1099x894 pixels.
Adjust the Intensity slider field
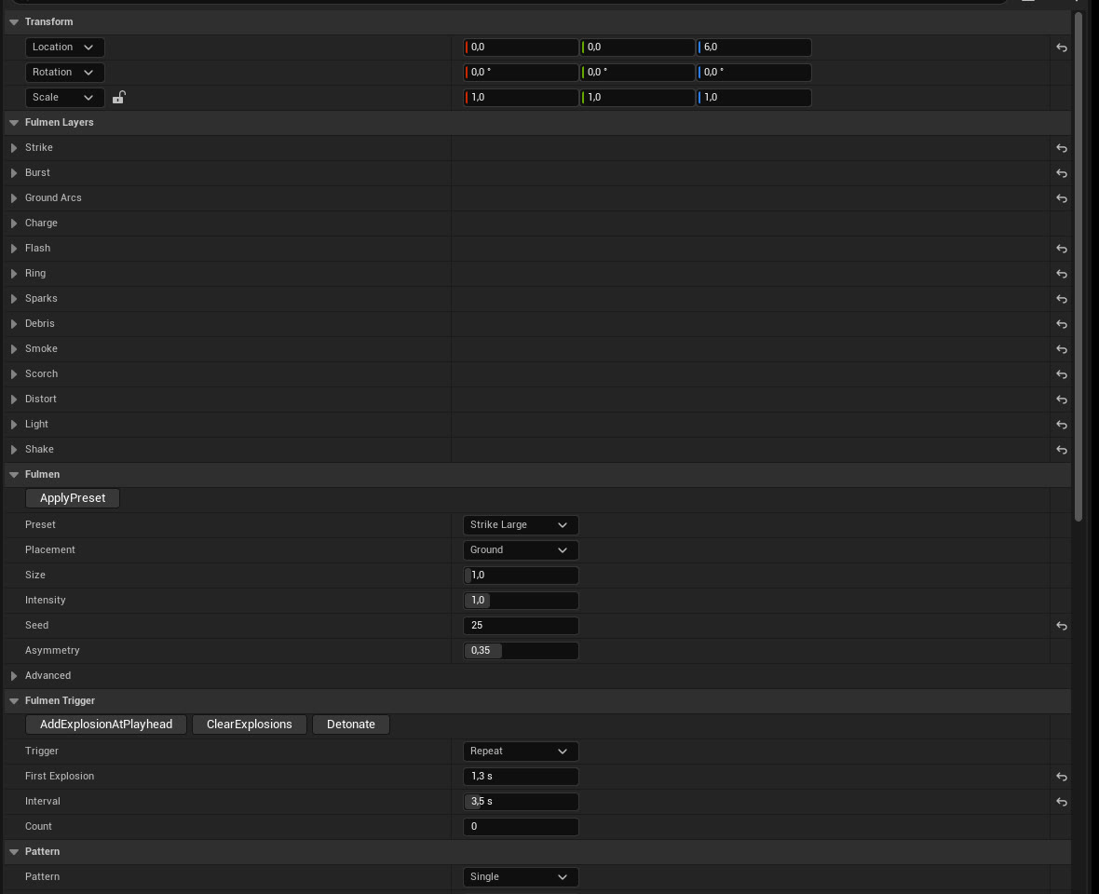tap(521, 601)
